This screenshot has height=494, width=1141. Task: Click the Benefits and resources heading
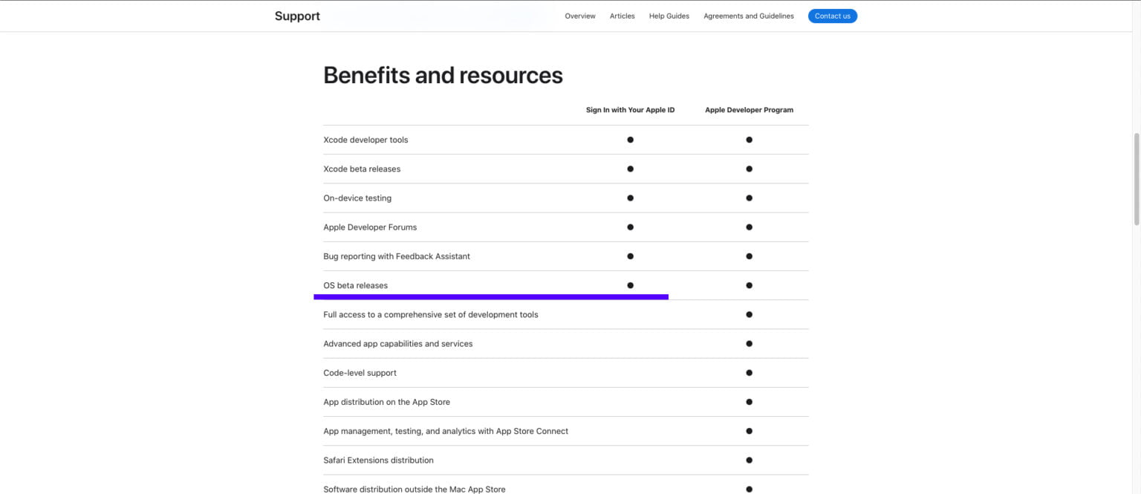pos(443,75)
